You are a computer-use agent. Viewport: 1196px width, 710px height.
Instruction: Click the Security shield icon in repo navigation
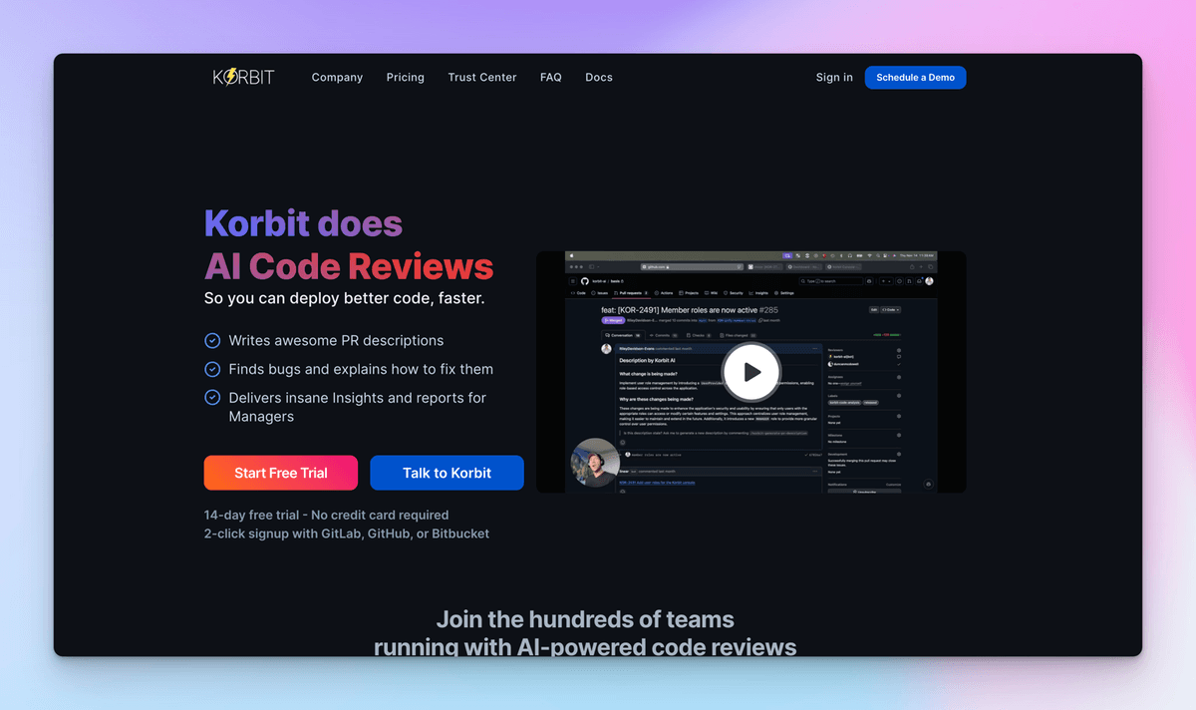coord(728,292)
